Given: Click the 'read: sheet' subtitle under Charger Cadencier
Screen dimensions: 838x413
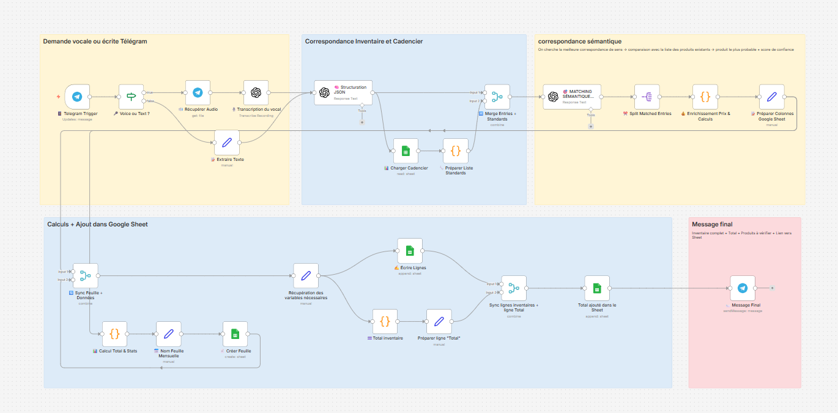Looking at the screenshot, I should [x=406, y=173].
